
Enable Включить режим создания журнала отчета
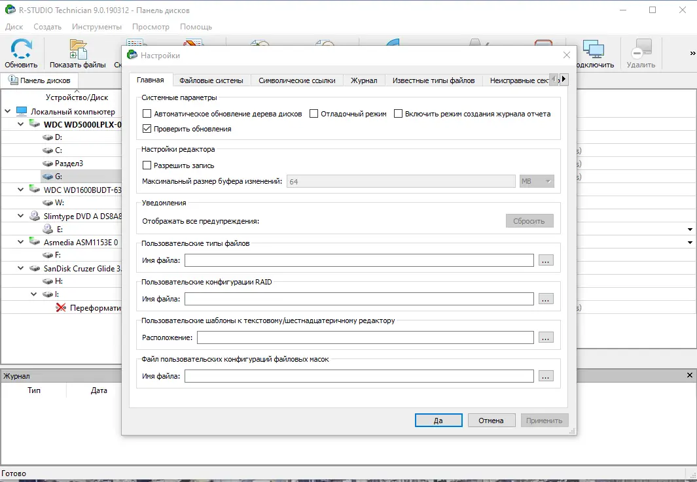pos(399,114)
